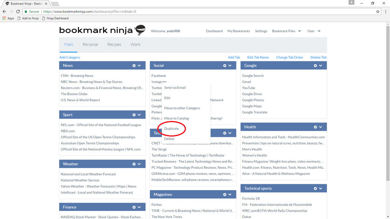Open the User dropdown menu
This screenshot has width=390, height=219.
tap(314, 31)
